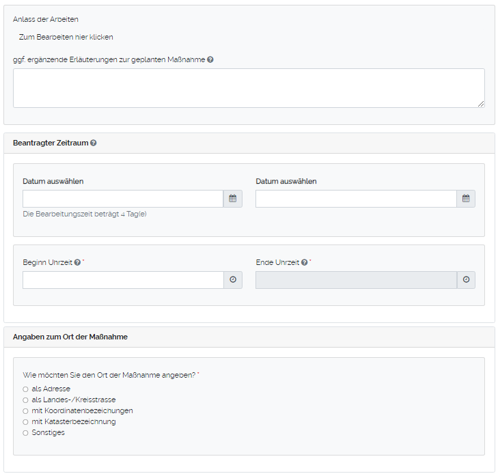Click the Ende Uhrzeit input field
498x476 pixels.
(x=356, y=280)
